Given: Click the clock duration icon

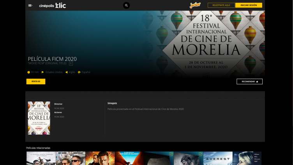Looking at the screenshot, I should tap(28, 72).
